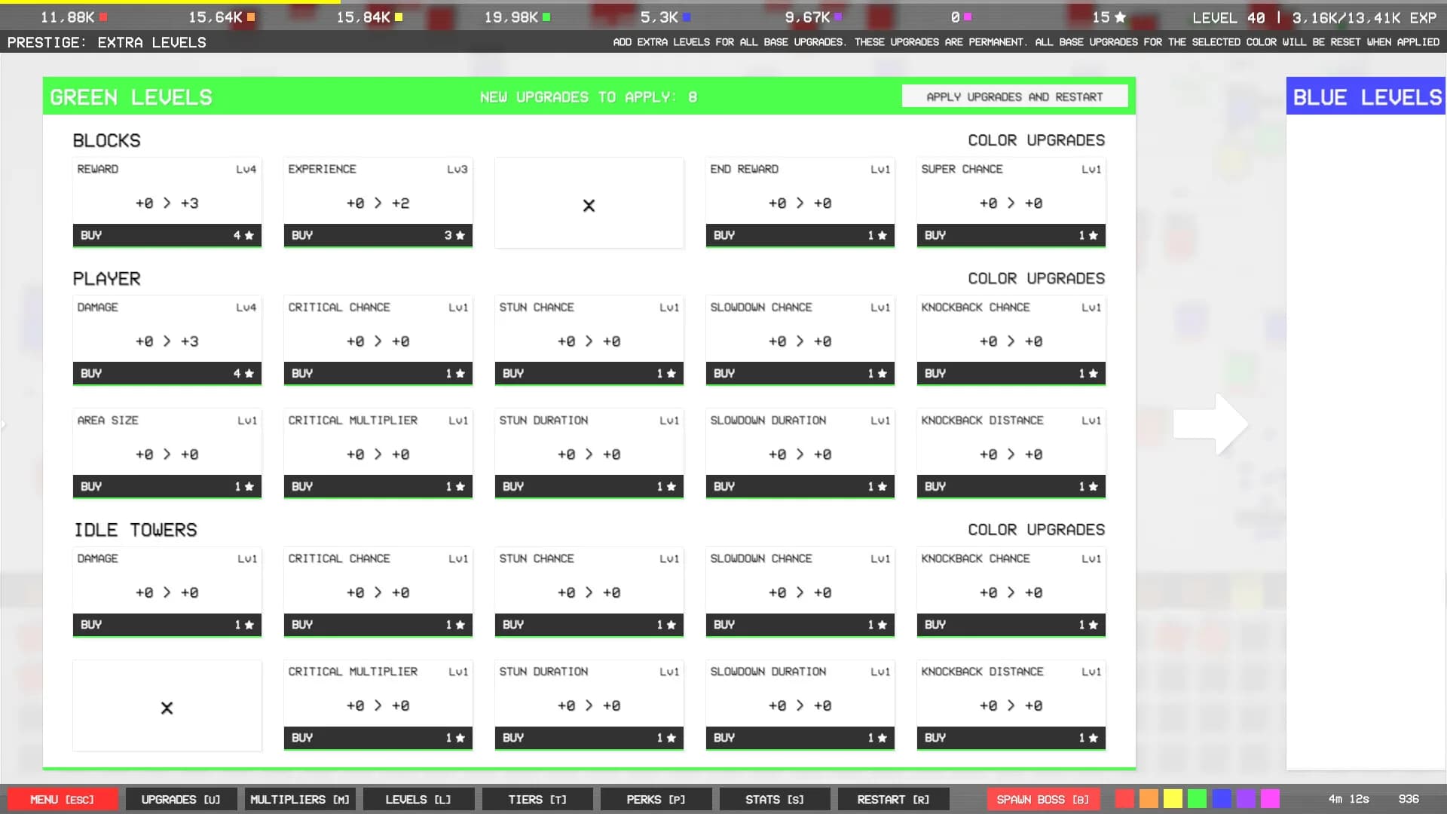Click the X placeholder card in Idle Towers
This screenshot has height=814, width=1447.
pos(167,706)
